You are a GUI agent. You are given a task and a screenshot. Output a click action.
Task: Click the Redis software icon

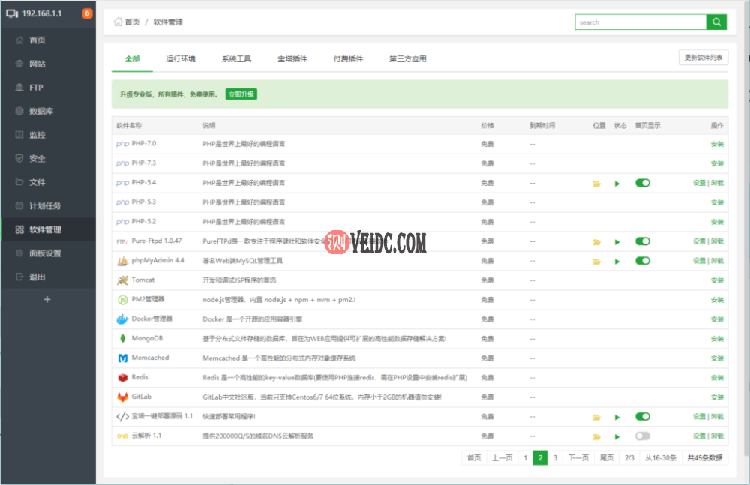tap(122, 377)
